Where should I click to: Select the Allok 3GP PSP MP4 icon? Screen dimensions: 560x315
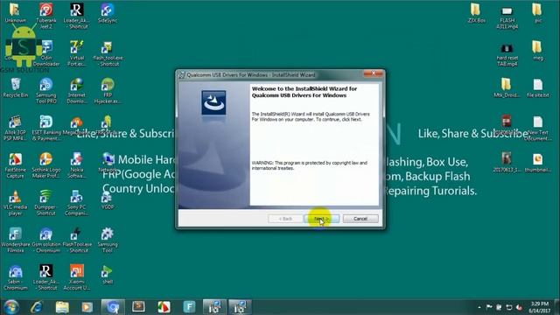pos(16,129)
